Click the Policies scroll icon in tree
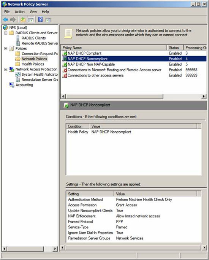The height and width of the screenshot is (260, 209). (11, 48)
